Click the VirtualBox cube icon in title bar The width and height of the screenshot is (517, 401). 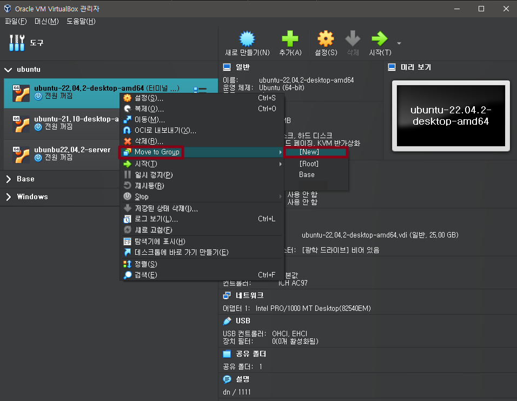(x=8, y=9)
